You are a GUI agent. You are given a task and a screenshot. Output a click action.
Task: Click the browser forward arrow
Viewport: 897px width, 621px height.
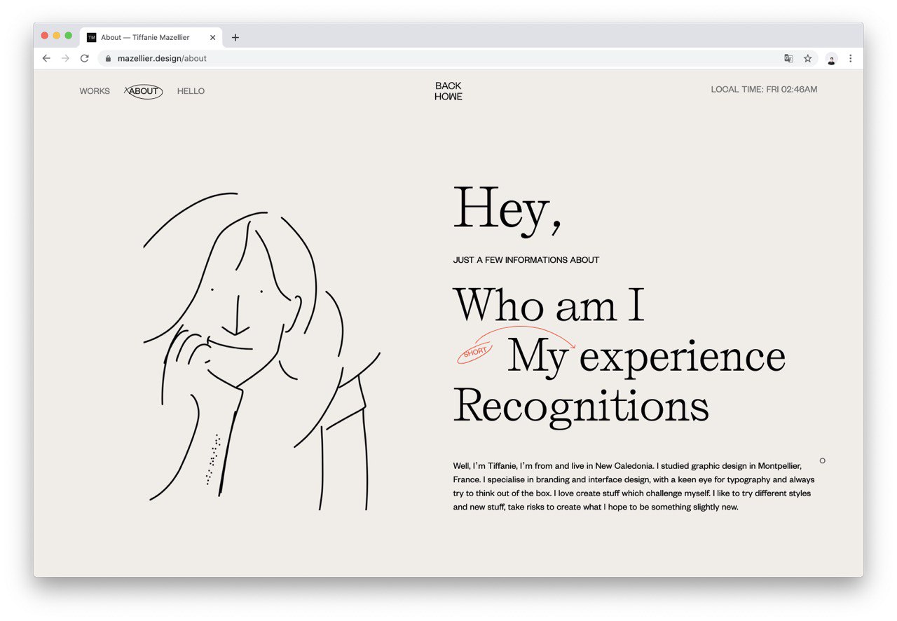(65, 58)
